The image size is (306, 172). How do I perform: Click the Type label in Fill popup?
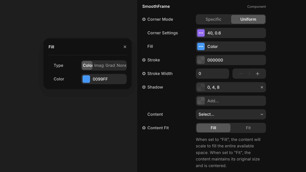[x=58, y=65]
